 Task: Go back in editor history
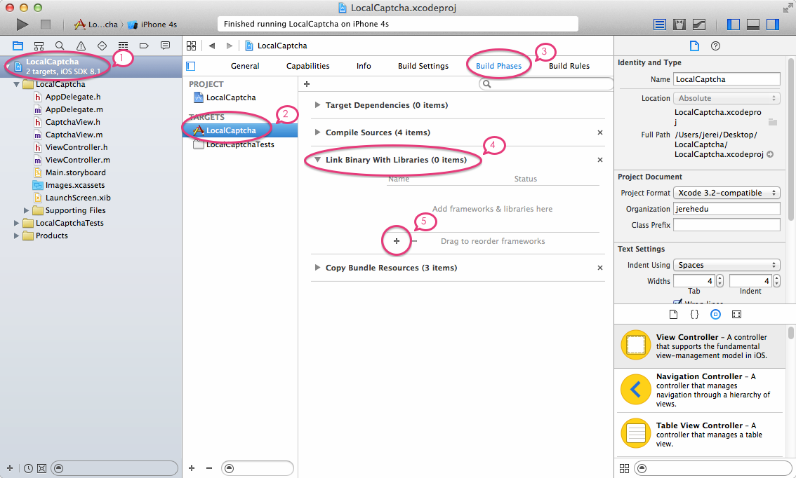[x=212, y=46]
